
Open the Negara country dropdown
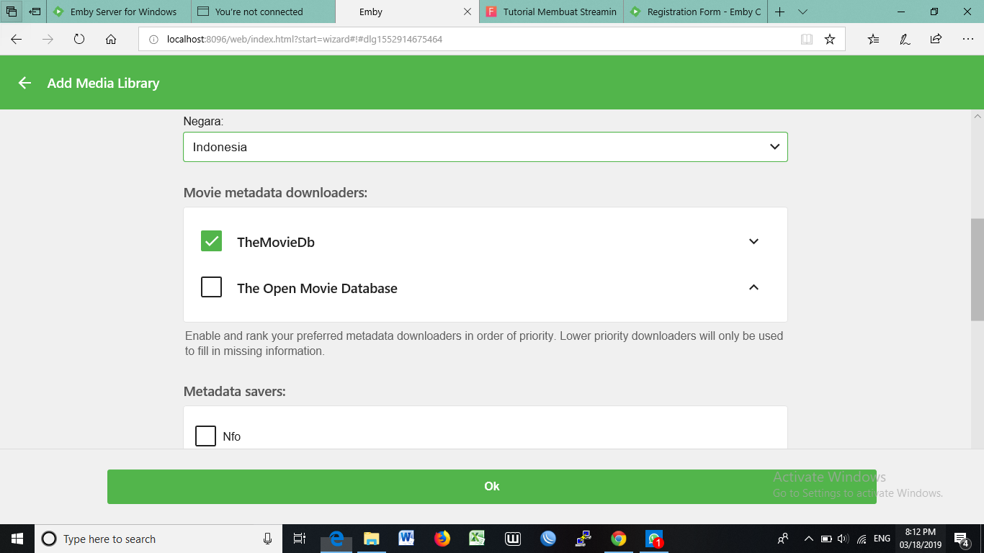coord(486,147)
